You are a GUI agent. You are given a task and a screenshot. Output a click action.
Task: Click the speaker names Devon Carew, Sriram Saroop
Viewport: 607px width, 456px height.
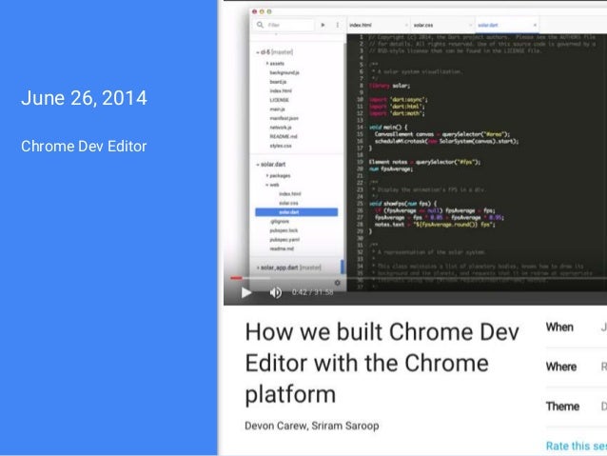point(312,426)
